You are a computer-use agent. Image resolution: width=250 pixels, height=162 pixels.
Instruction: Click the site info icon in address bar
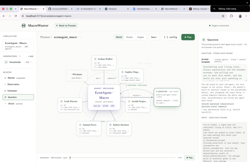coord(23,16)
